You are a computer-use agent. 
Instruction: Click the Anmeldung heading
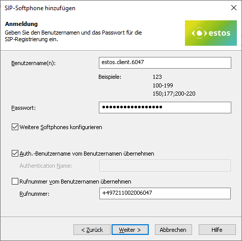click(x=21, y=24)
